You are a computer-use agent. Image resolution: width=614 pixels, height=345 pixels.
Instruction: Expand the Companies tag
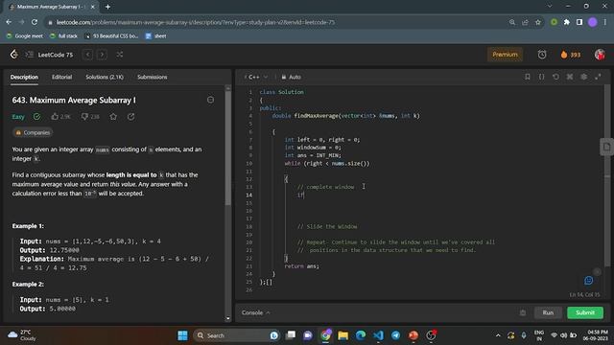(33, 132)
